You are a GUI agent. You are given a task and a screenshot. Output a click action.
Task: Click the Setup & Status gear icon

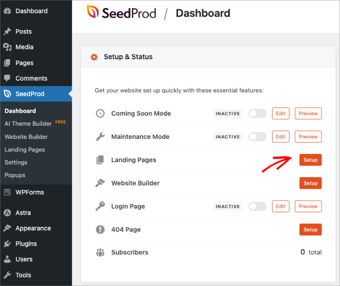pyautogui.click(x=94, y=57)
